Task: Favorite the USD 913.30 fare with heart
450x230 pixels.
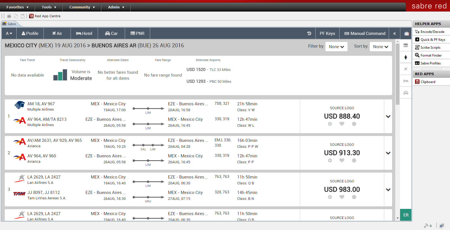Action: [342, 160]
